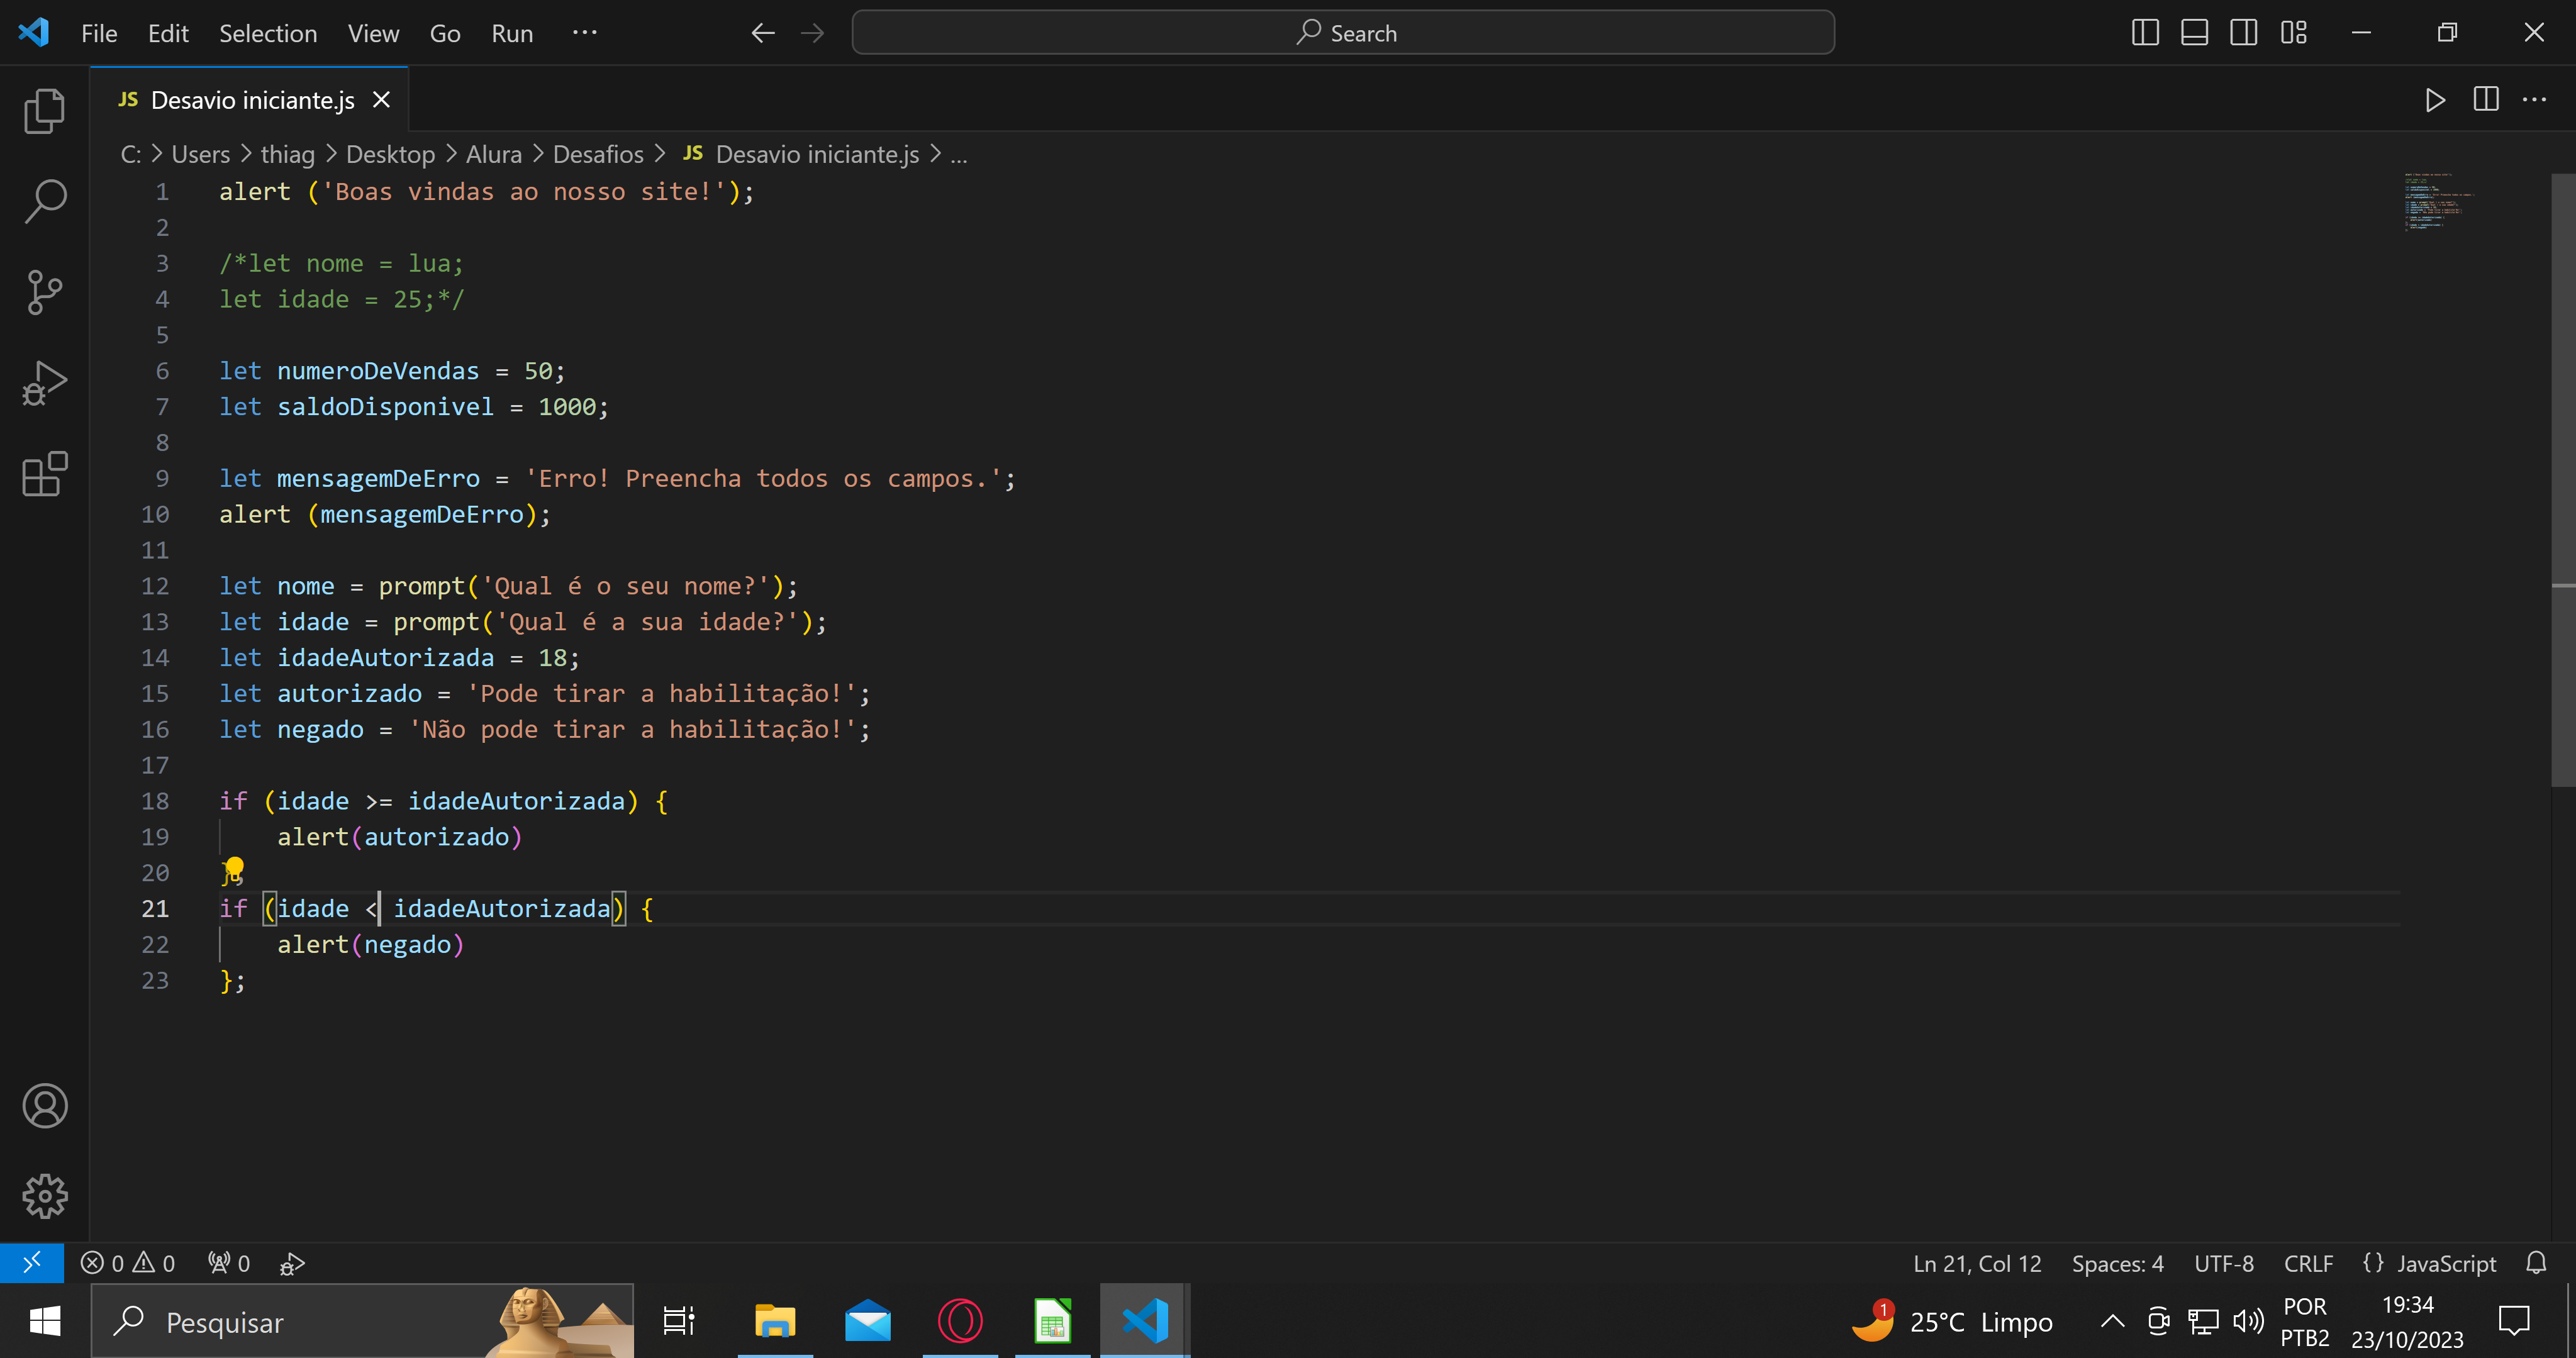Expand the hidden menu items ellipsis

(x=585, y=33)
